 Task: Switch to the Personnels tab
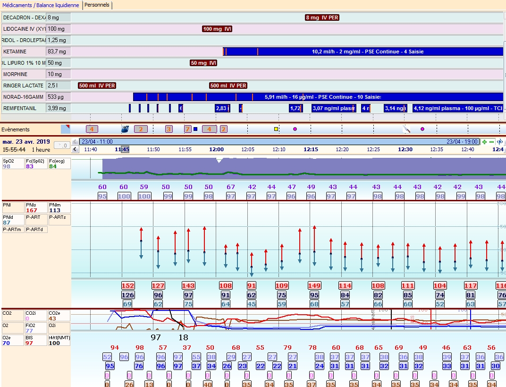click(x=97, y=5)
